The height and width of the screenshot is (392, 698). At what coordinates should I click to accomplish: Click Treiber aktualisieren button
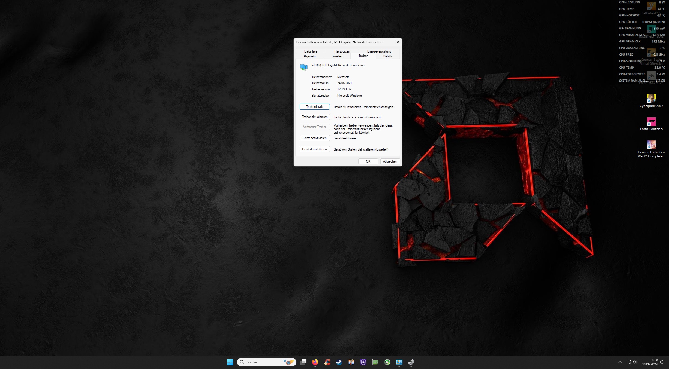(x=315, y=117)
